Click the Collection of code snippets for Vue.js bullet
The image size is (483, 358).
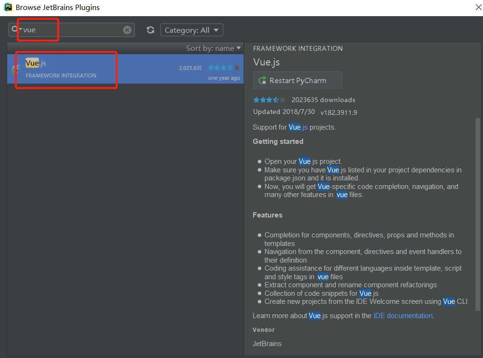(x=321, y=293)
